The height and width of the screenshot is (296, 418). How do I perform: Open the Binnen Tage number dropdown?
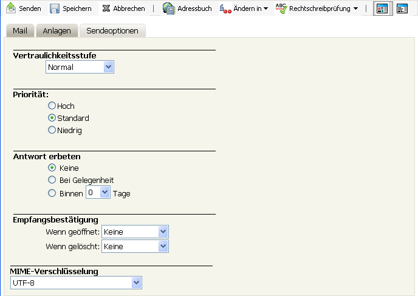click(98, 192)
